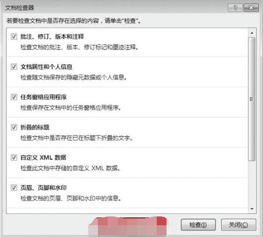Toggle 文档属性和个人信息 checkbox
263x237 pixels.
(14, 67)
